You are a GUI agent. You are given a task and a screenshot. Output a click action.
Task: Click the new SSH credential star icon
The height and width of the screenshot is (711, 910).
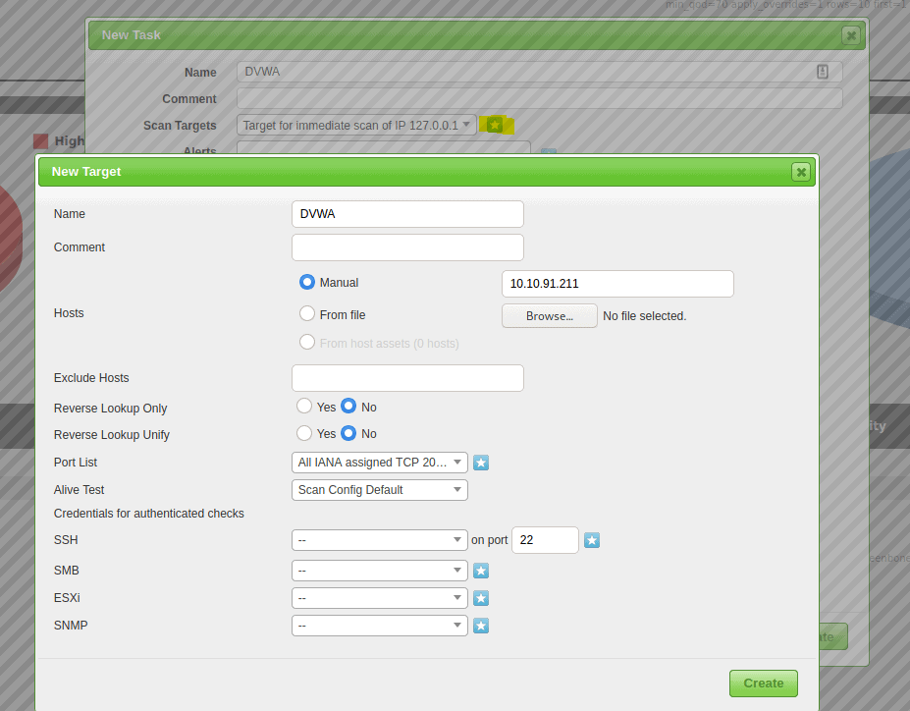click(x=591, y=540)
